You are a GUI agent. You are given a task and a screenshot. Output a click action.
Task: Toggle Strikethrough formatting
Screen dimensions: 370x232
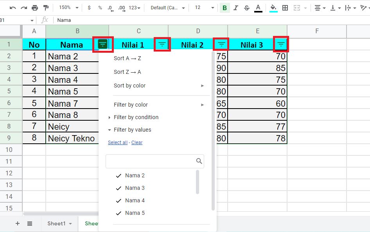point(247,8)
